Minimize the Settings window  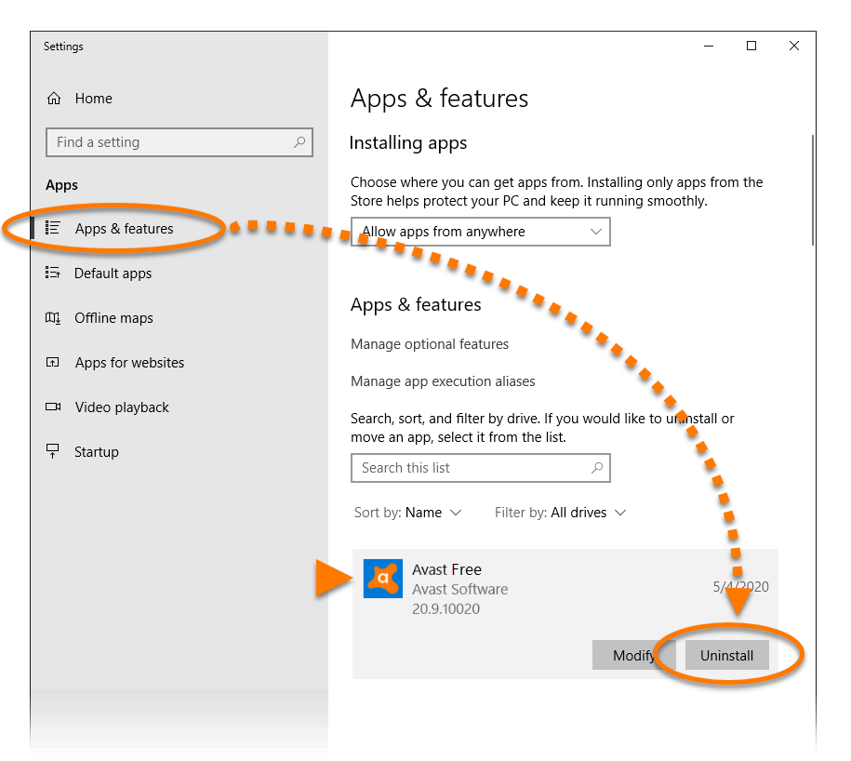(x=709, y=47)
